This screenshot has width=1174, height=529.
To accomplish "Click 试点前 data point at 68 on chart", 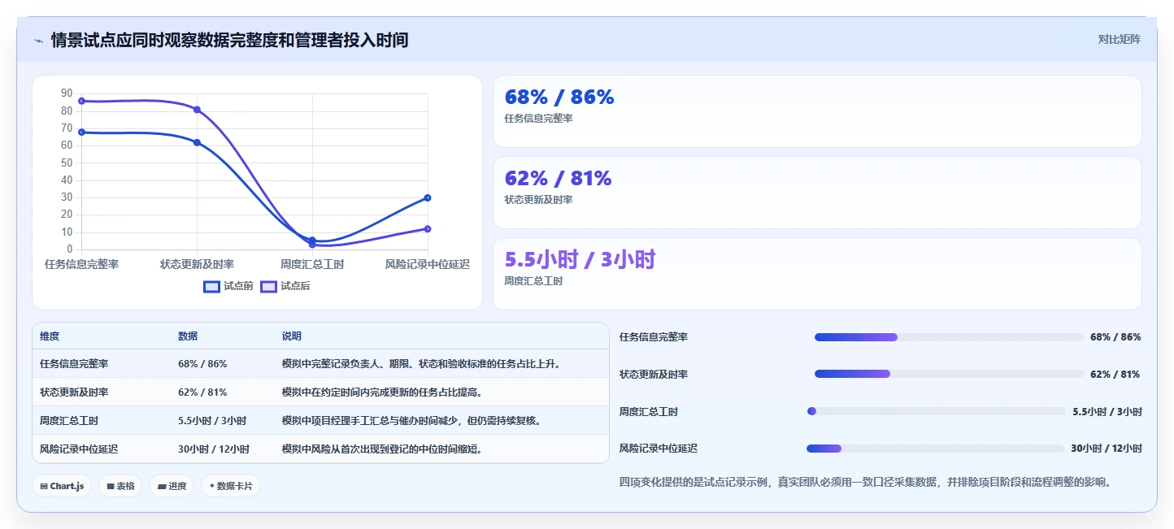I will click(81, 132).
